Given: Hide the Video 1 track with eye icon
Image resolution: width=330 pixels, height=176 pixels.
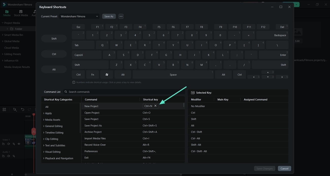Looking at the screenshot, I should (19, 144).
